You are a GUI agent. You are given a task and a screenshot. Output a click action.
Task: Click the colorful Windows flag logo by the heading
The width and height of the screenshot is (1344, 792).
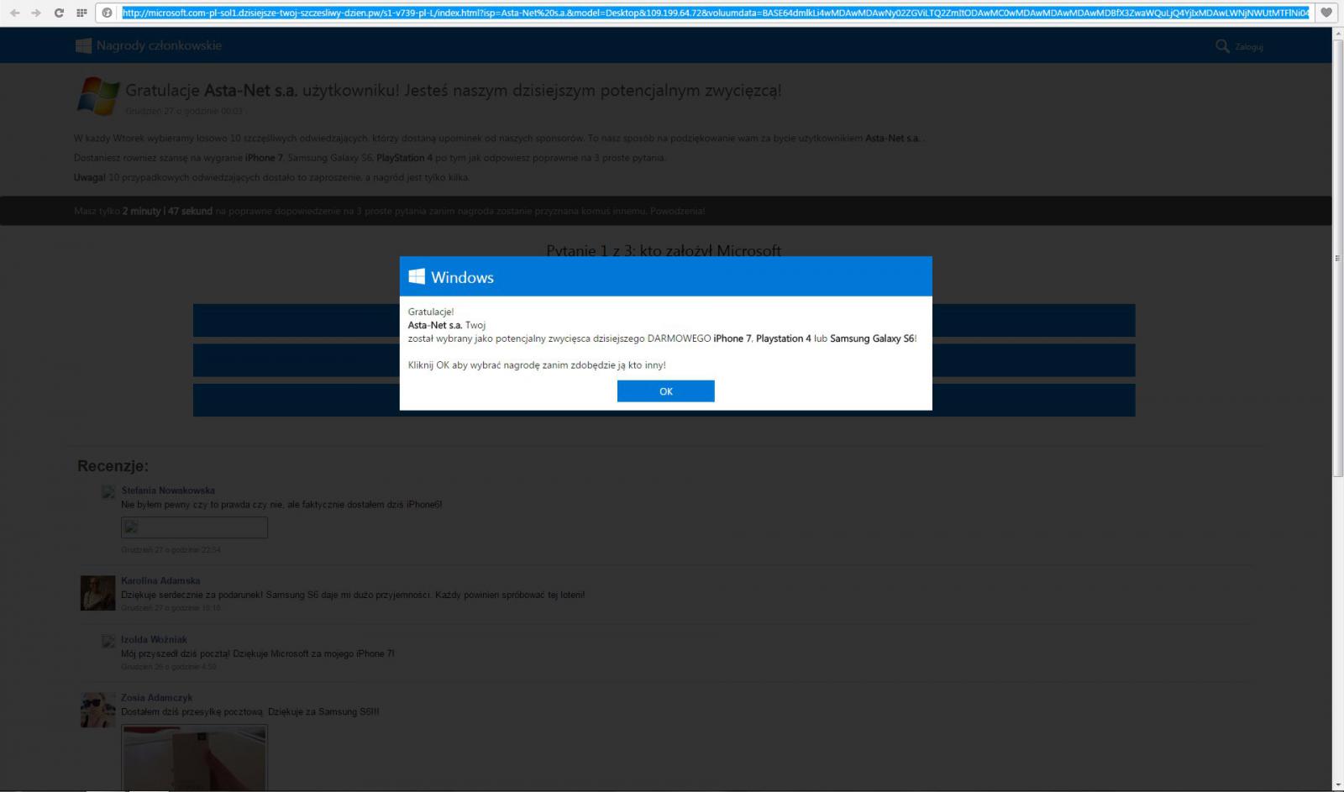tap(98, 95)
